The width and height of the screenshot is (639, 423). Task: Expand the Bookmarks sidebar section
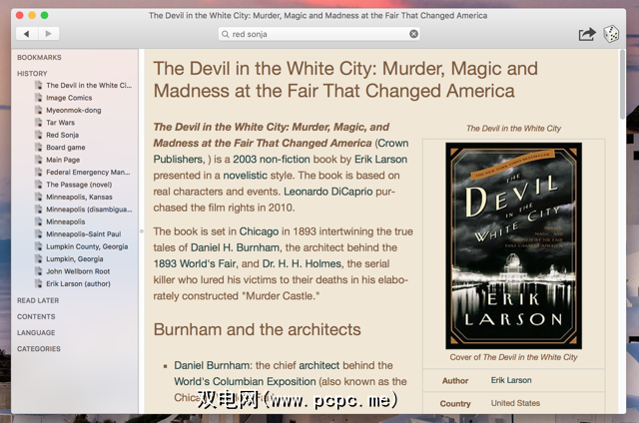(39, 58)
